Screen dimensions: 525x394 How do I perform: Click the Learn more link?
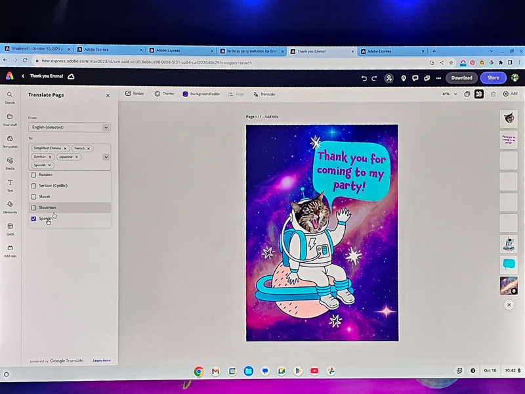(102, 361)
